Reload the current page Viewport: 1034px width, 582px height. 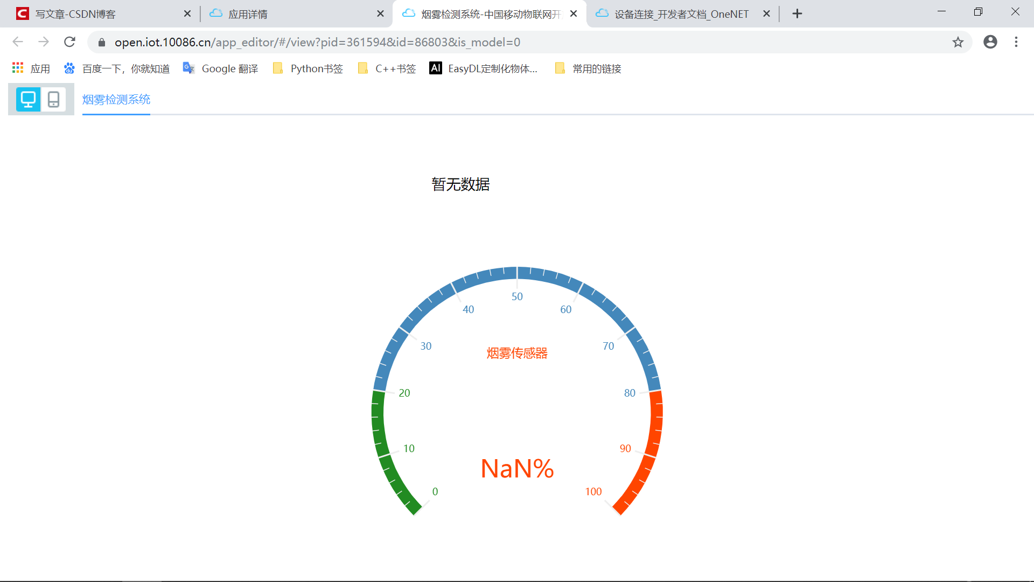coord(69,42)
